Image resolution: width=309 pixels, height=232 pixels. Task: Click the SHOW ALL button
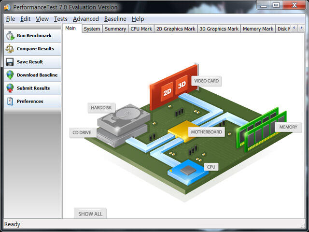pos(90,214)
